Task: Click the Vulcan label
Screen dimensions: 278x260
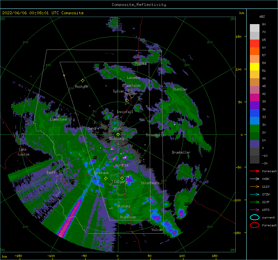Action: point(157,230)
